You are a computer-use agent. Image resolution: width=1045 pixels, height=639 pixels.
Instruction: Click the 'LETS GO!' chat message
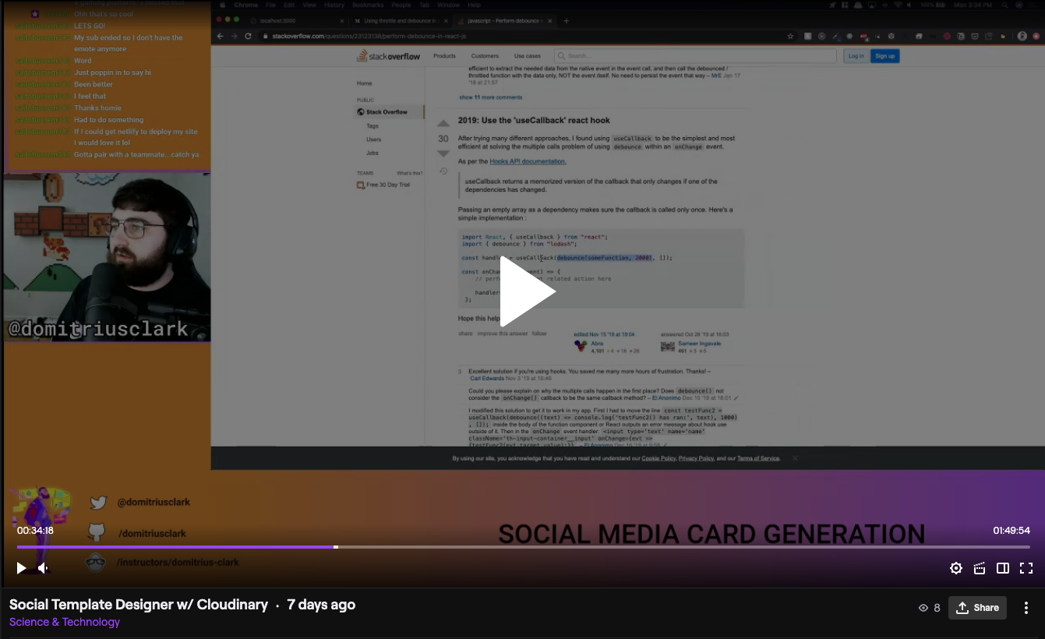click(x=90, y=26)
